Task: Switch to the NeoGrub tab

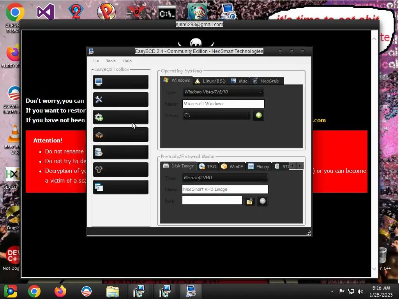Action: [267, 81]
